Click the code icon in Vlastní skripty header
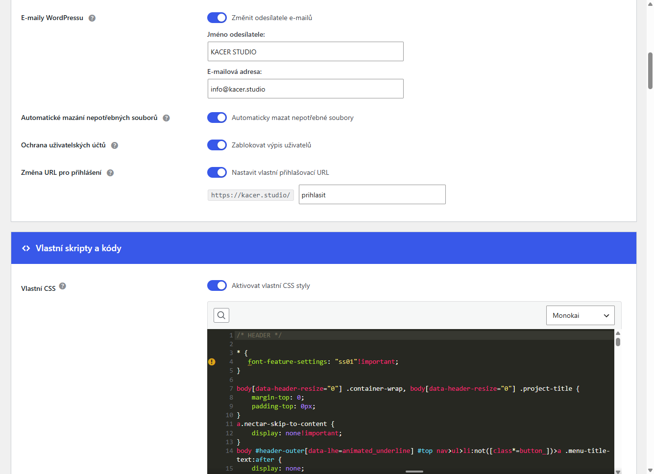Viewport: 654px width, 474px height. click(26, 248)
